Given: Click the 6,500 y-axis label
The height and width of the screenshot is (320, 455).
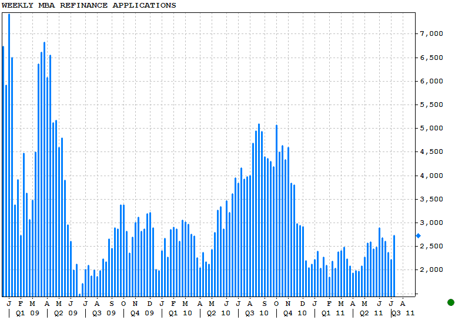Looking at the screenshot, I should (431, 58).
